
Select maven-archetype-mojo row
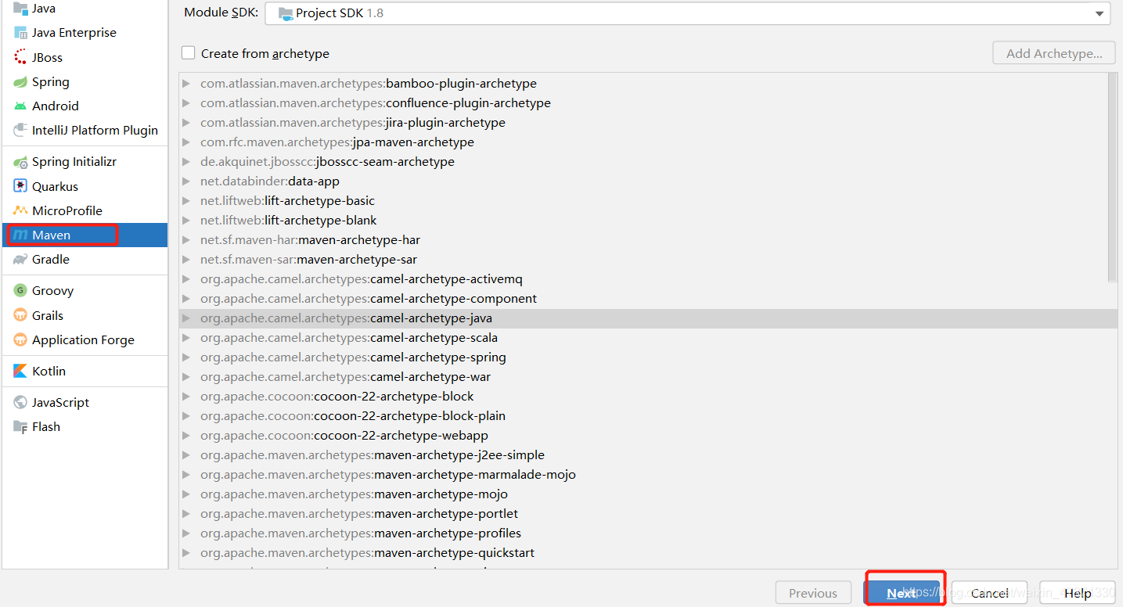648,494
